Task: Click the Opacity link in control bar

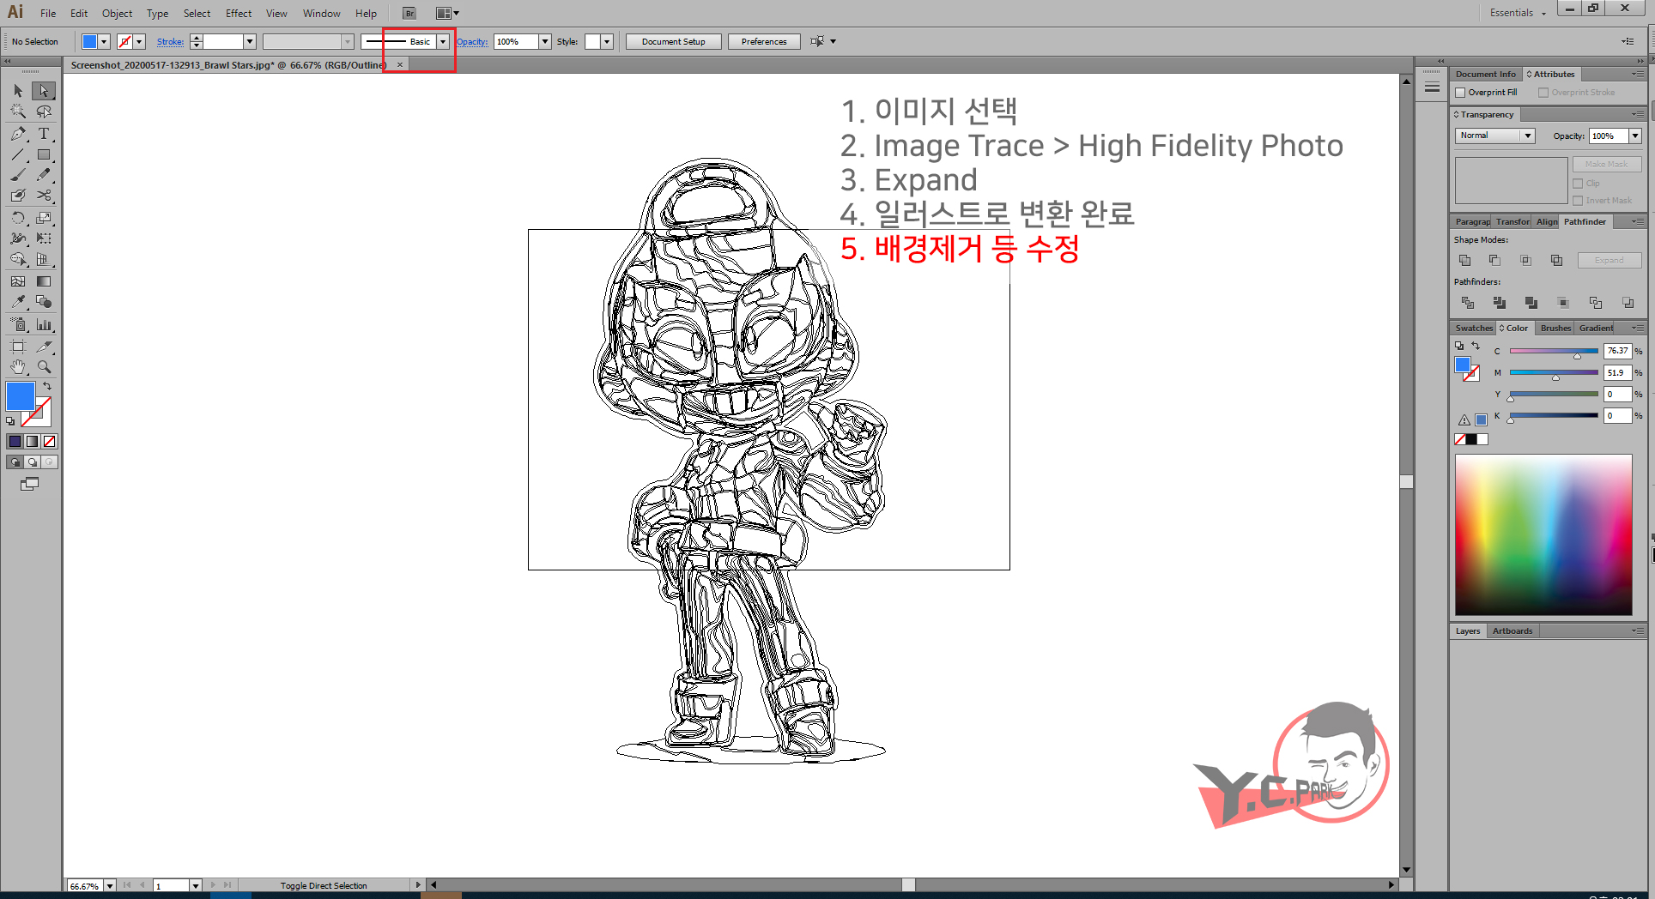Action: [472, 41]
